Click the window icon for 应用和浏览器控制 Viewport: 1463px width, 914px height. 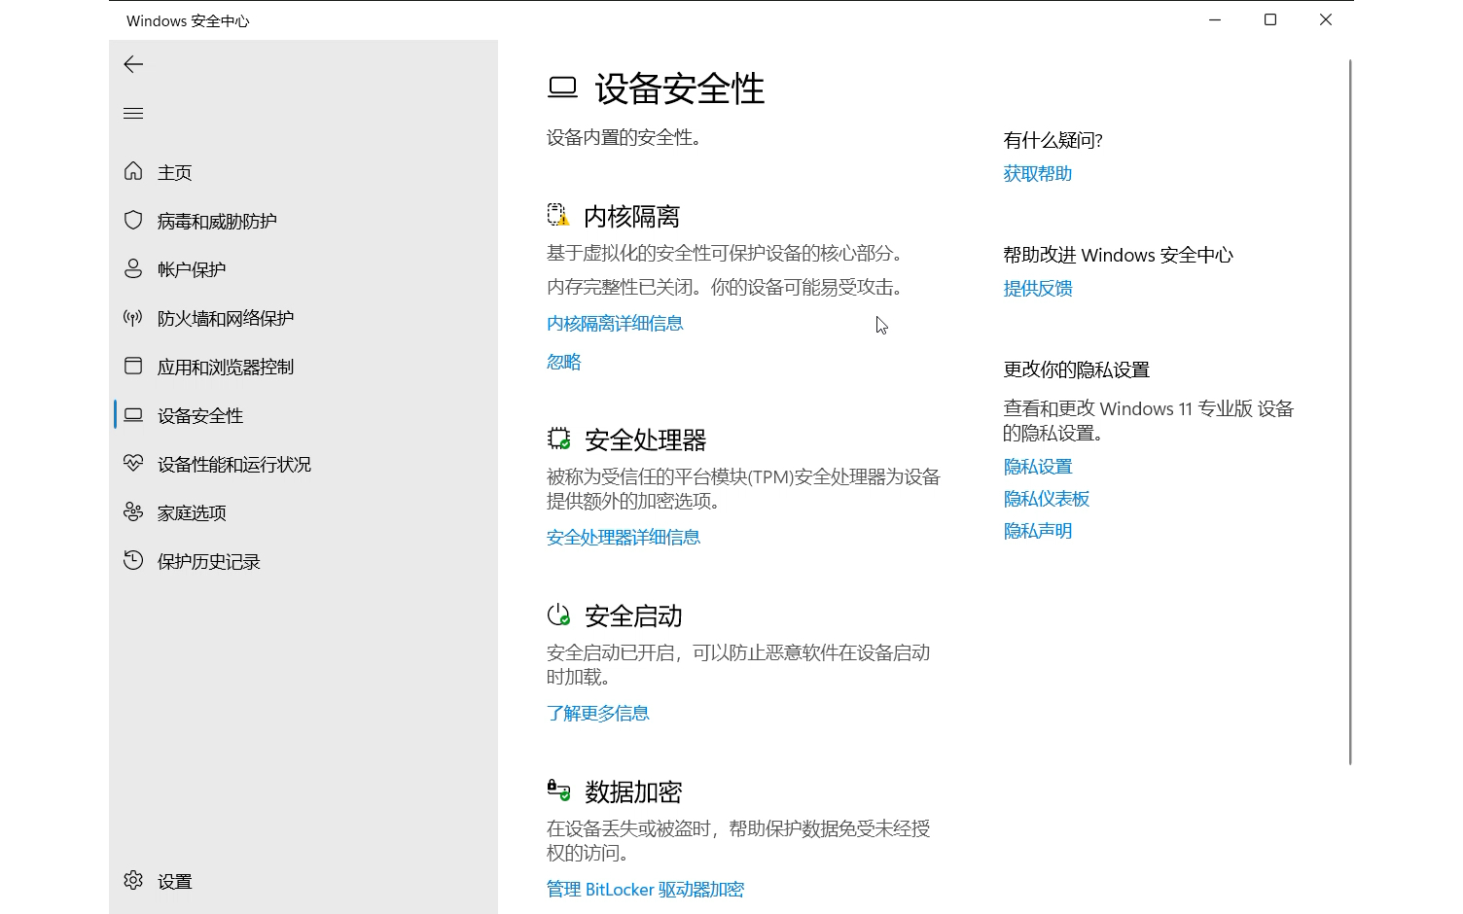(x=133, y=366)
